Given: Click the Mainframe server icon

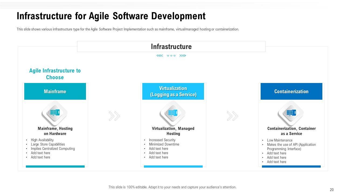Looking at the screenshot, I should [x=55, y=113].
